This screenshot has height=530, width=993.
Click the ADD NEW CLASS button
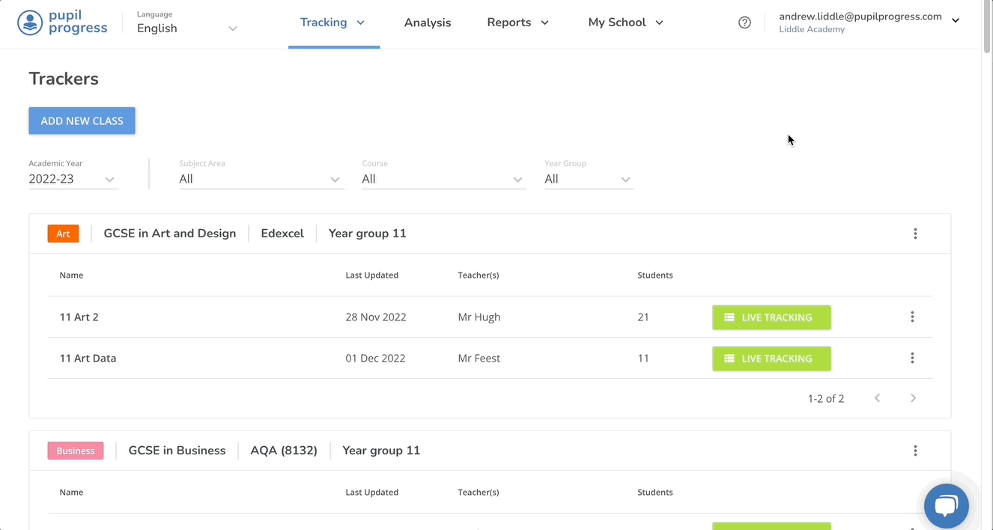[x=82, y=121]
